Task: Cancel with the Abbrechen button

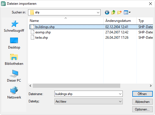Action: click(142, 102)
